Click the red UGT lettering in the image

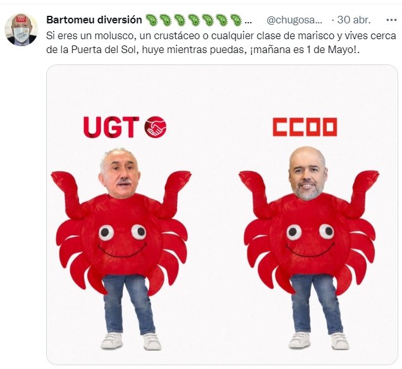(x=111, y=127)
